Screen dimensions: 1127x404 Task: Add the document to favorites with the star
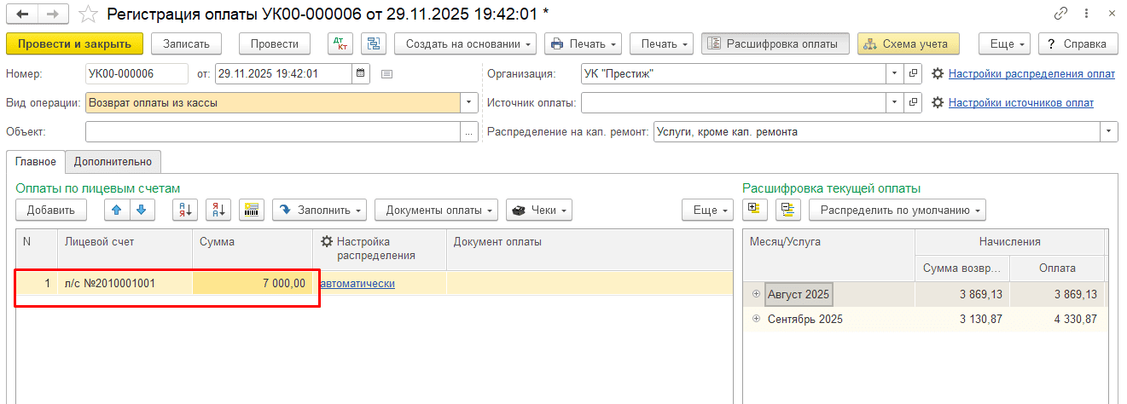pyautogui.click(x=87, y=14)
